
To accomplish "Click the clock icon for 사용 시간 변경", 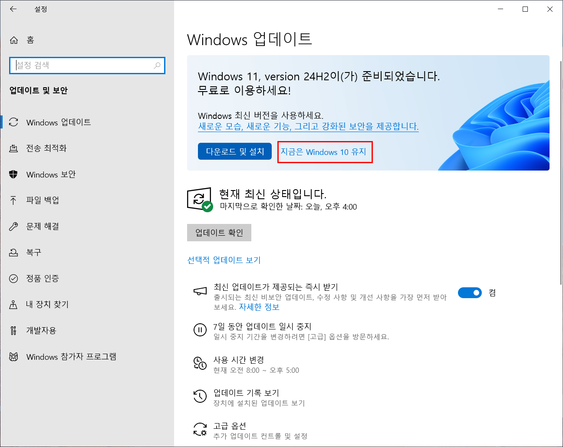I will 200,363.
